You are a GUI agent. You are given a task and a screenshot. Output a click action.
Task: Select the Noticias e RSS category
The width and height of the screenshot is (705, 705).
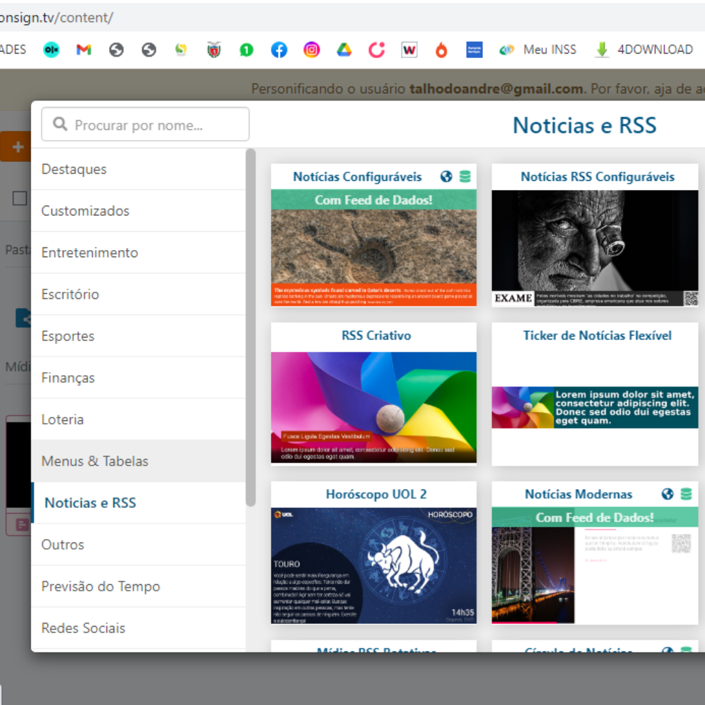138,503
